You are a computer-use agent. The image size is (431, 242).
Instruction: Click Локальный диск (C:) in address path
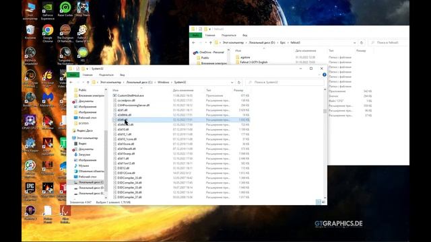(x=139, y=82)
